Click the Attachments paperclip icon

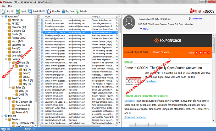click(x=190, y=18)
